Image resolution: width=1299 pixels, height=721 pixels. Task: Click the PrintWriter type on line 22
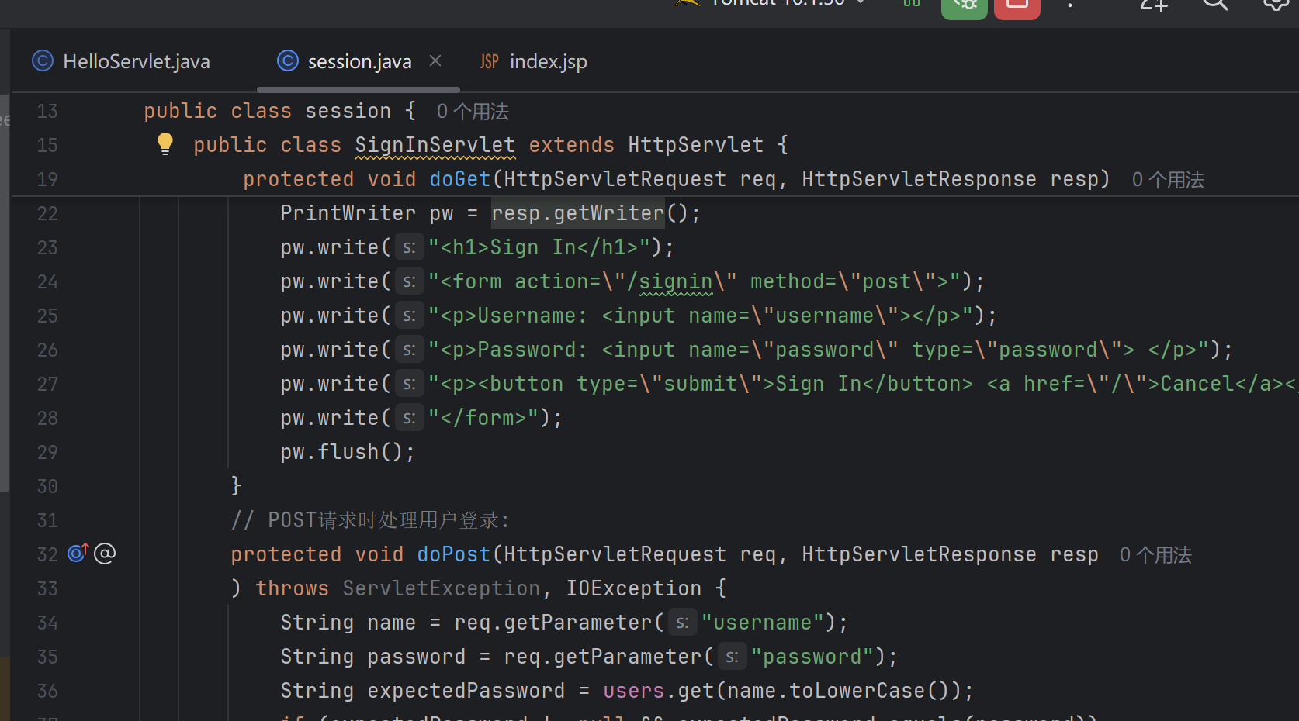coord(348,213)
